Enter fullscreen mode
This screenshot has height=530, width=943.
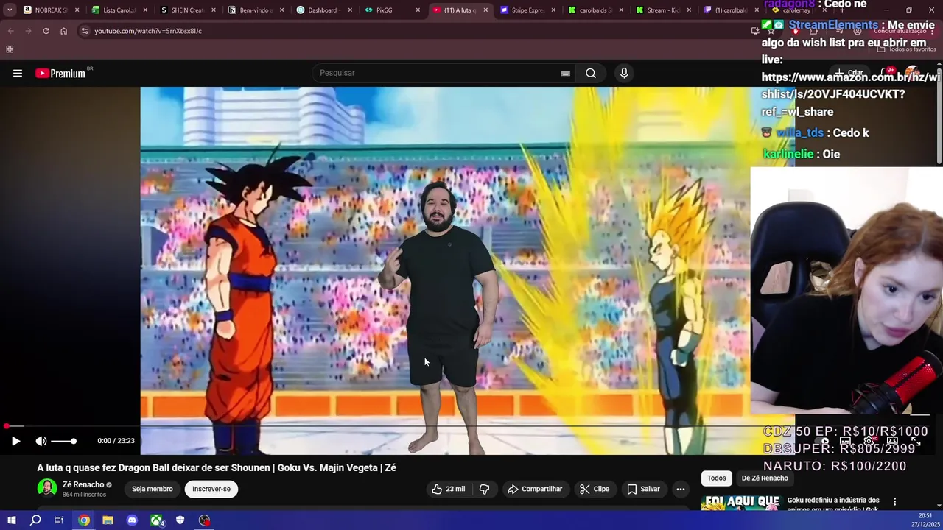(x=916, y=441)
